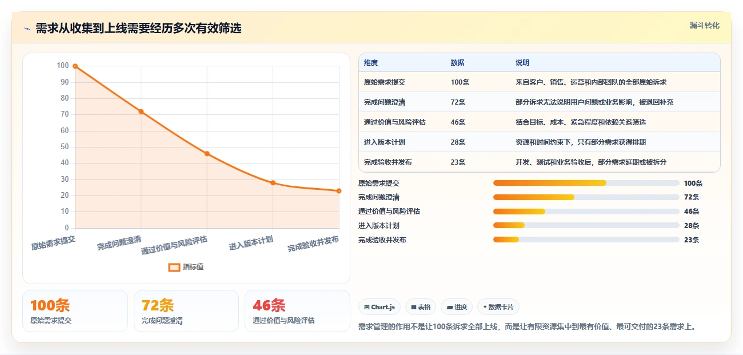
Task: Click the 23条 progress value
Action: 692,240
